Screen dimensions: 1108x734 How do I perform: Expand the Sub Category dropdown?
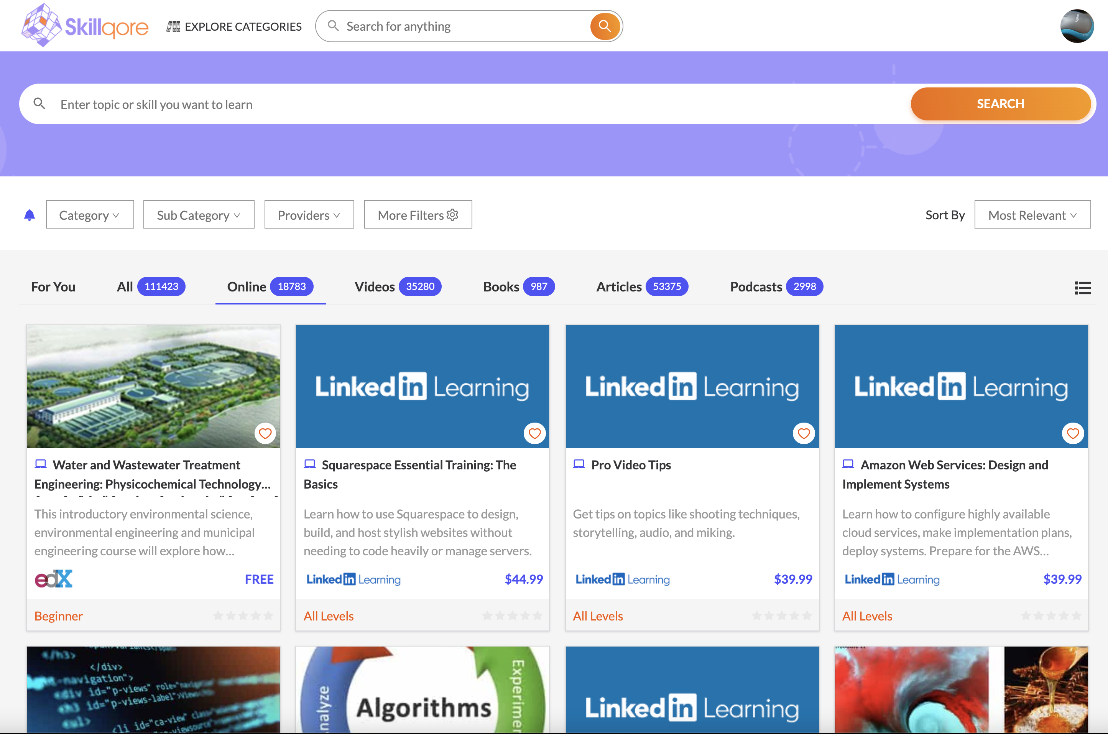tap(199, 214)
